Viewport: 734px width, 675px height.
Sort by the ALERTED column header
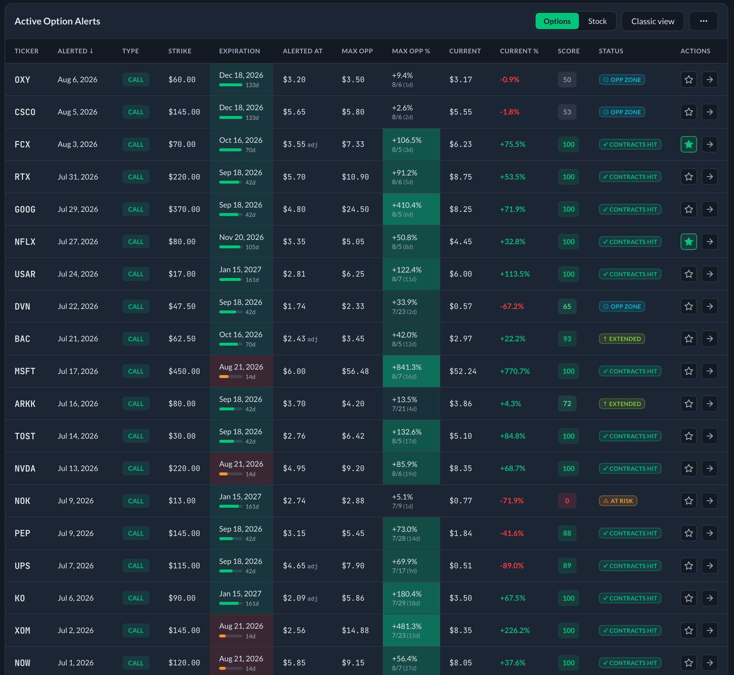click(x=75, y=51)
